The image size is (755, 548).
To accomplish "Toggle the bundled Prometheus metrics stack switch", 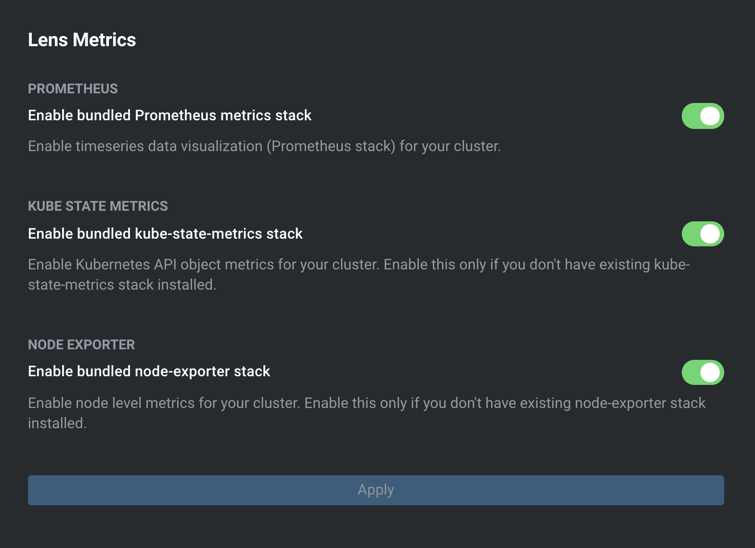I will (703, 116).
